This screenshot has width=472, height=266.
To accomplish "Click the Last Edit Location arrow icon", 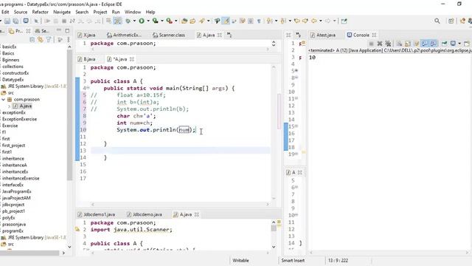I will click(297, 21).
